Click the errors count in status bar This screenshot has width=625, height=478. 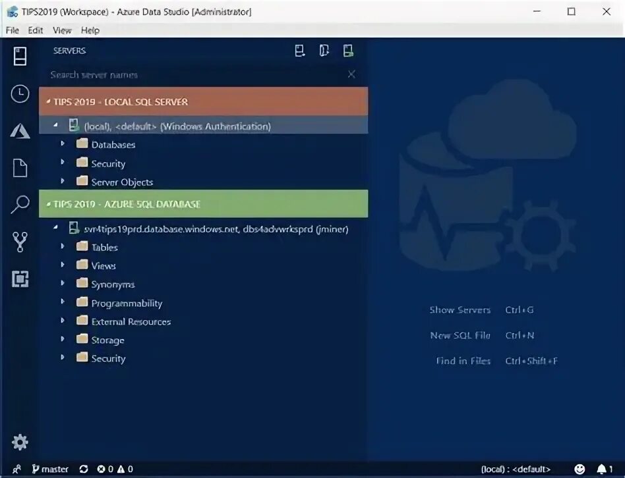point(105,469)
